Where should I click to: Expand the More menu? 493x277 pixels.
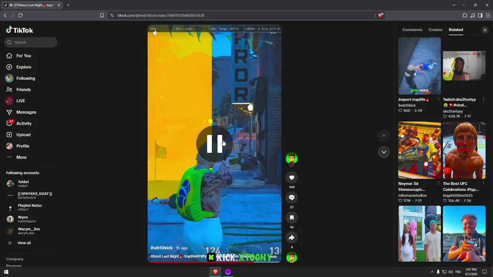17,157
